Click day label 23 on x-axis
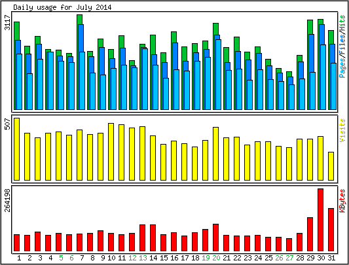 click(248, 258)
